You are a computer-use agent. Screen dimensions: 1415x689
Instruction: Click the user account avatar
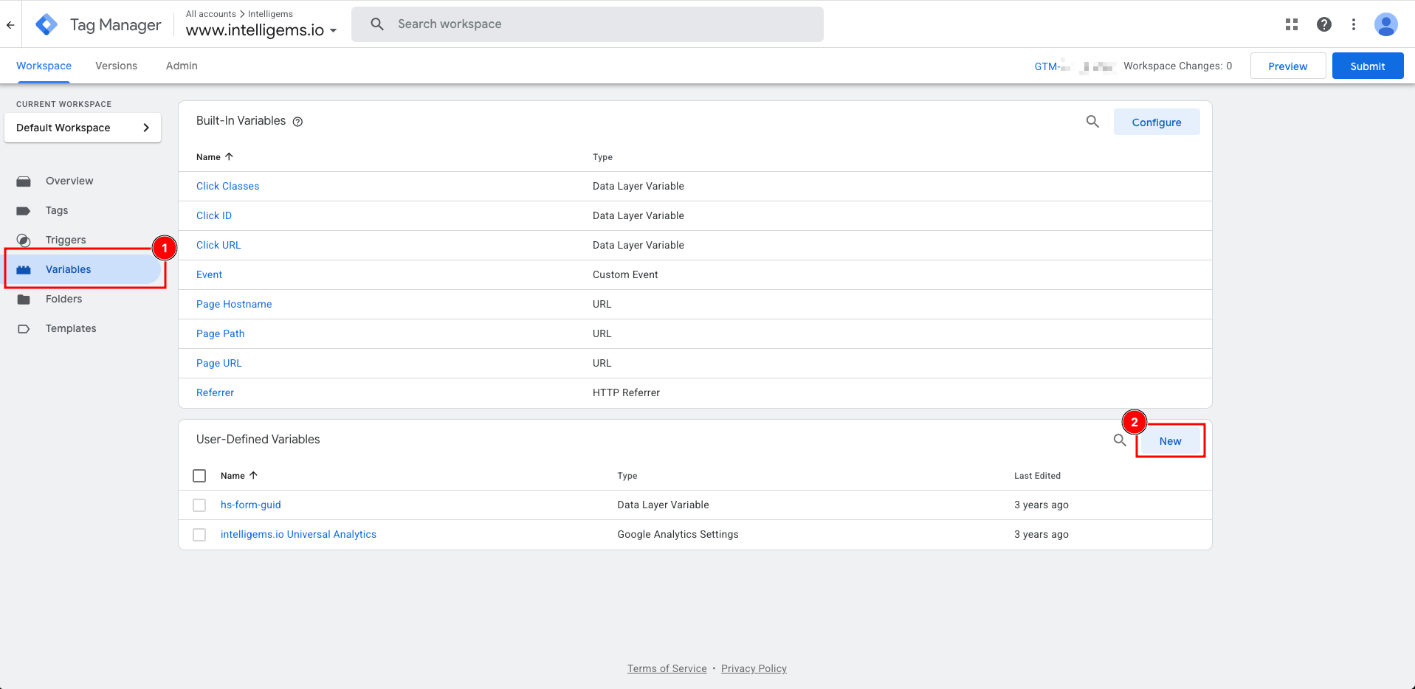tap(1385, 24)
